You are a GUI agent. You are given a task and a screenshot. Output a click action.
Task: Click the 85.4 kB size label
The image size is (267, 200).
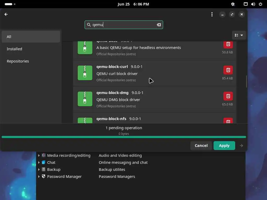point(227,78)
